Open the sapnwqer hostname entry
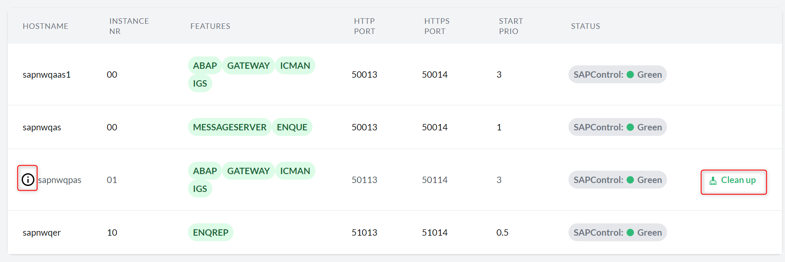This screenshot has width=785, height=262. coord(42,233)
